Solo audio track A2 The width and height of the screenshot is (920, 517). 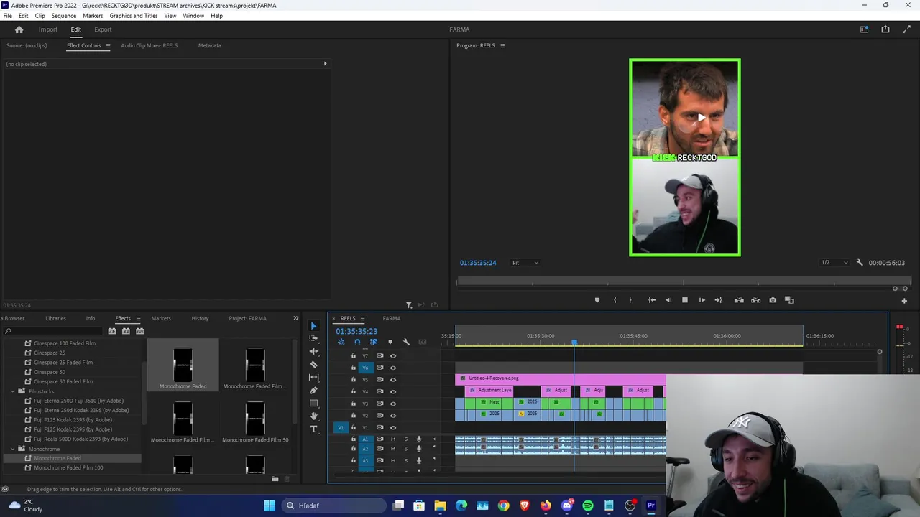point(405,449)
